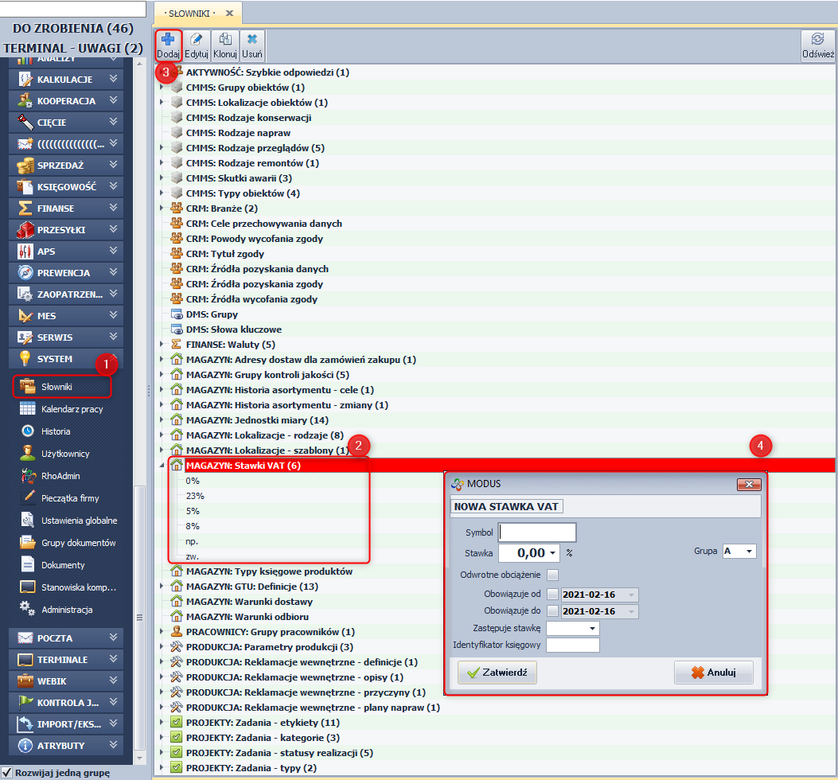The width and height of the screenshot is (838, 780).
Task: Toggle the Obowiązuje od date checkbox
Action: [x=553, y=595]
